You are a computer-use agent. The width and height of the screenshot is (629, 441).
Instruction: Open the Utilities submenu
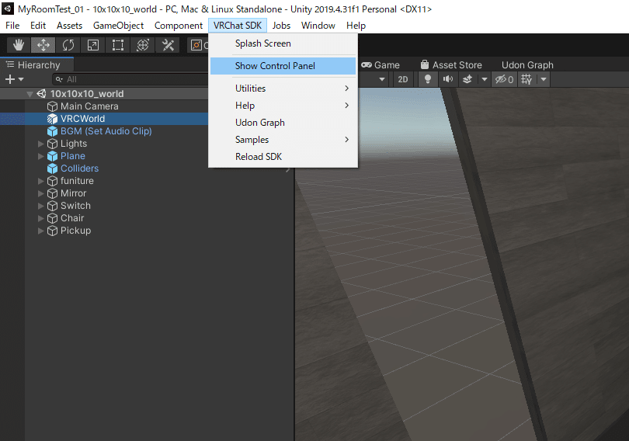click(x=283, y=89)
